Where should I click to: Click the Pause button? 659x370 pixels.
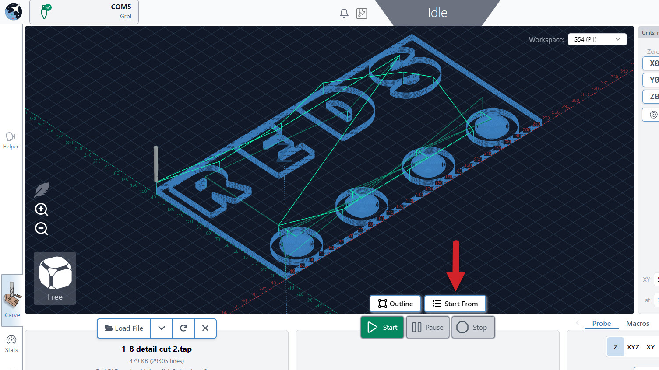point(428,327)
